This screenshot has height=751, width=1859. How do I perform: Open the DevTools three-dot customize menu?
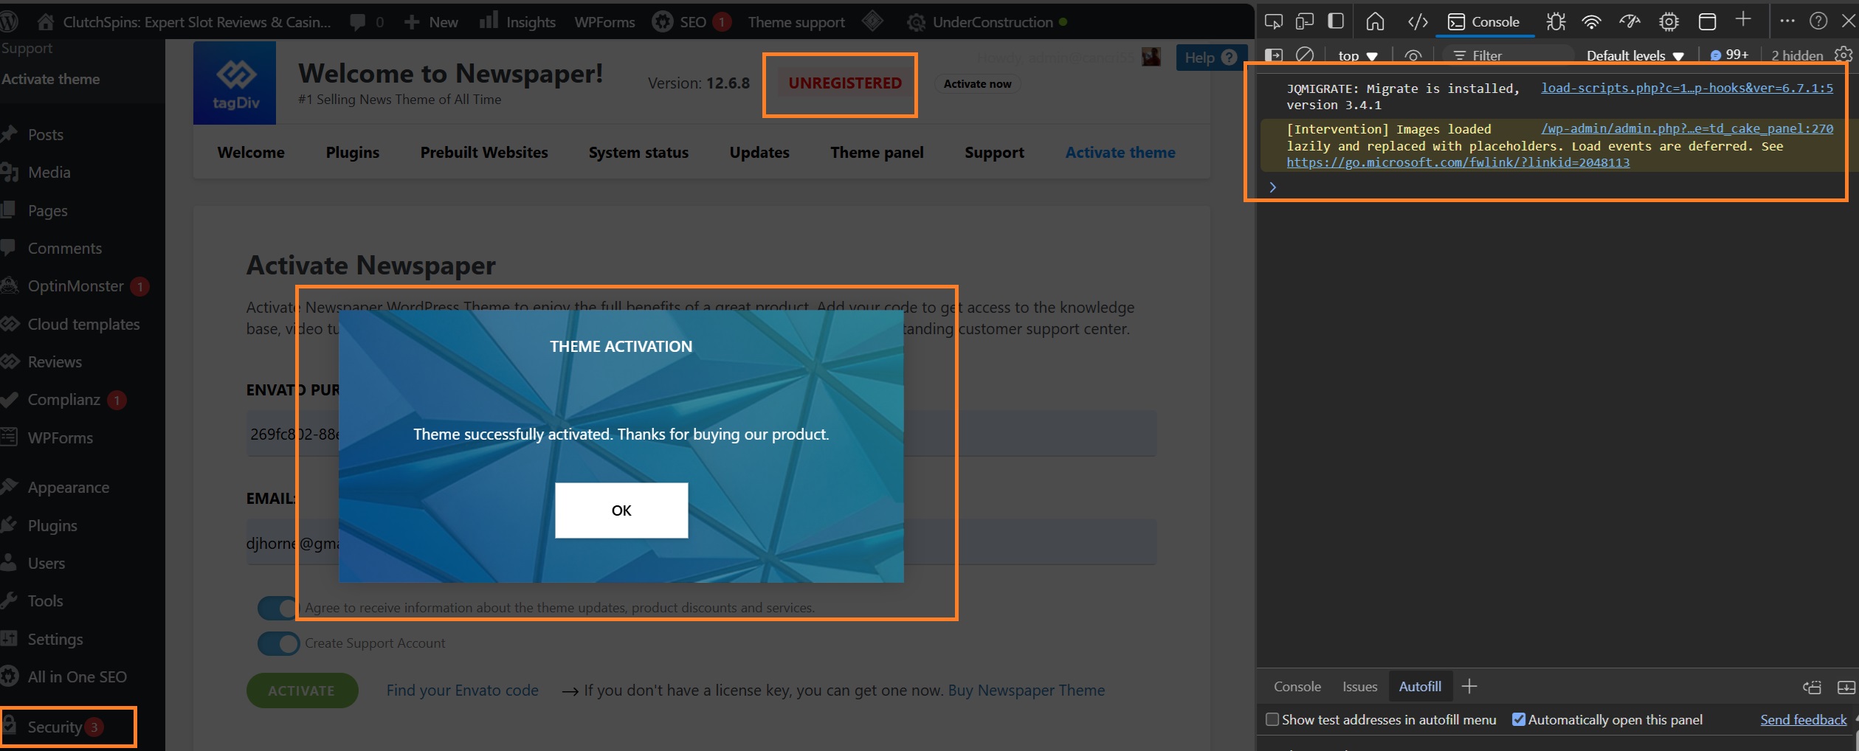click(x=1787, y=21)
